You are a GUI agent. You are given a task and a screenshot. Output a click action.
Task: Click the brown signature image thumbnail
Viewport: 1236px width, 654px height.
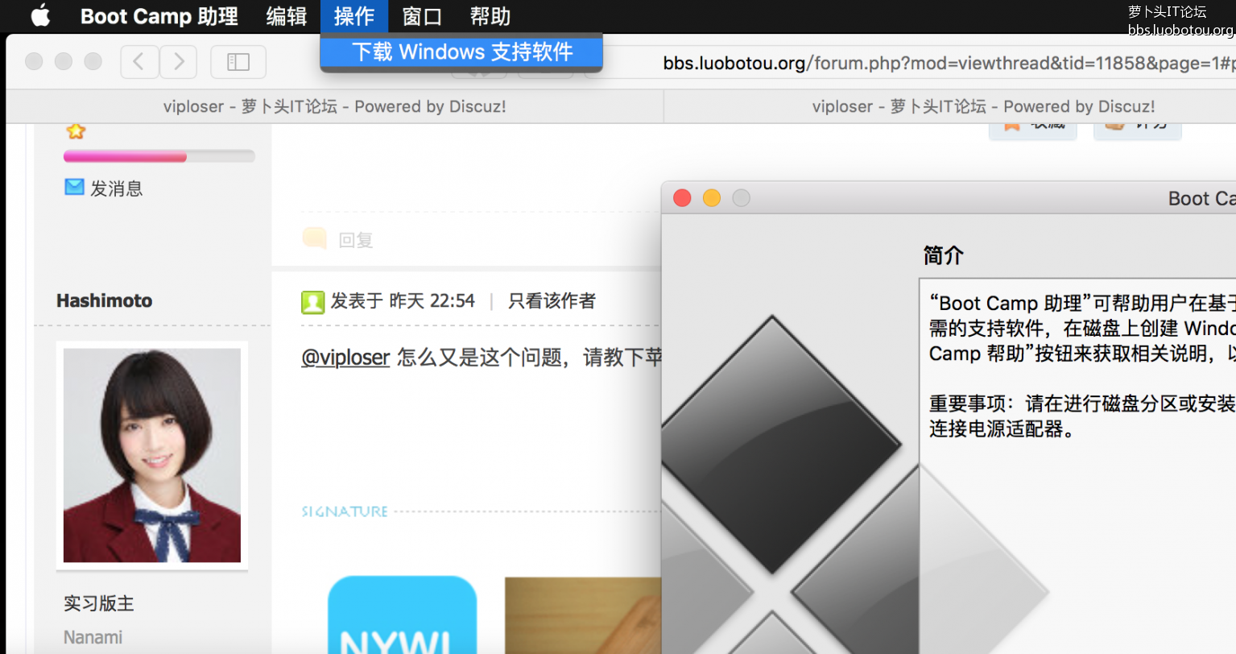pyautogui.click(x=583, y=615)
